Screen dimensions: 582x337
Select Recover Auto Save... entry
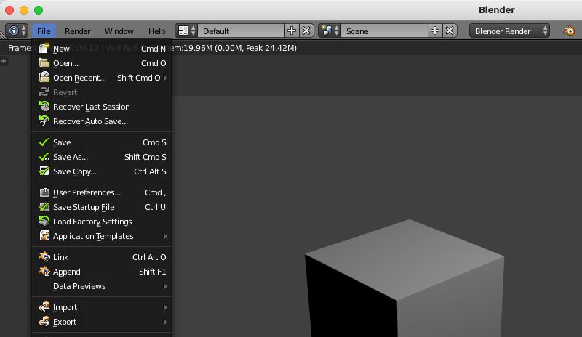(x=102, y=121)
